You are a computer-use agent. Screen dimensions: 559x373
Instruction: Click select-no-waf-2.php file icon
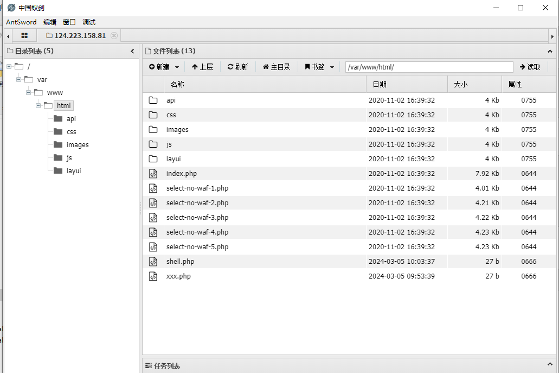point(153,203)
